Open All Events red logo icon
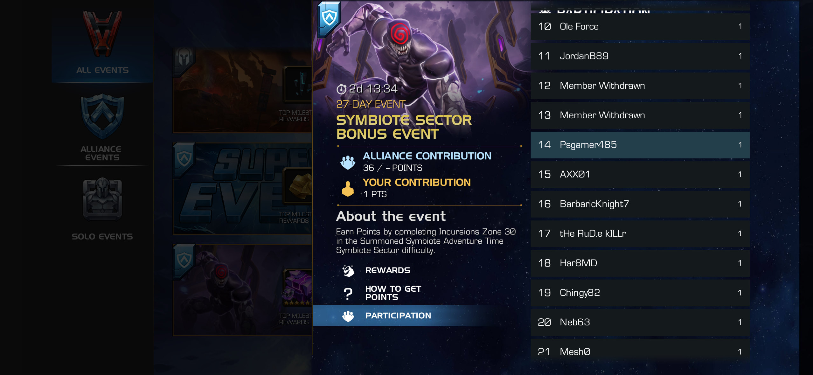The height and width of the screenshot is (375, 813). click(102, 34)
